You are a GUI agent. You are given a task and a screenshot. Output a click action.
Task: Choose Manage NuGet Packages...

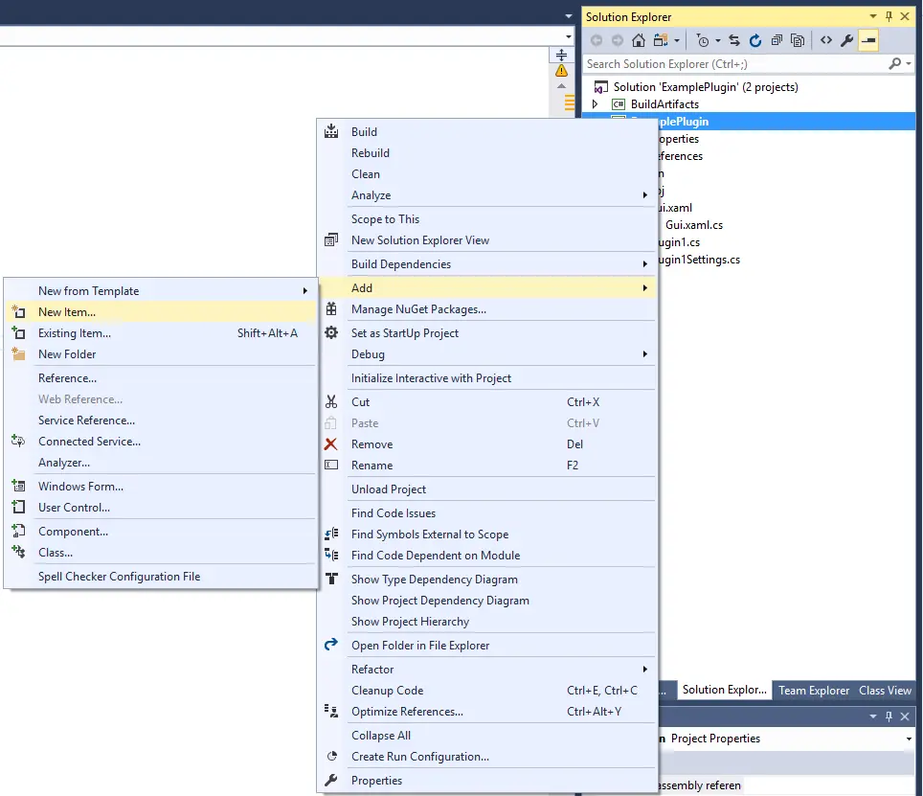click(486, 309)
